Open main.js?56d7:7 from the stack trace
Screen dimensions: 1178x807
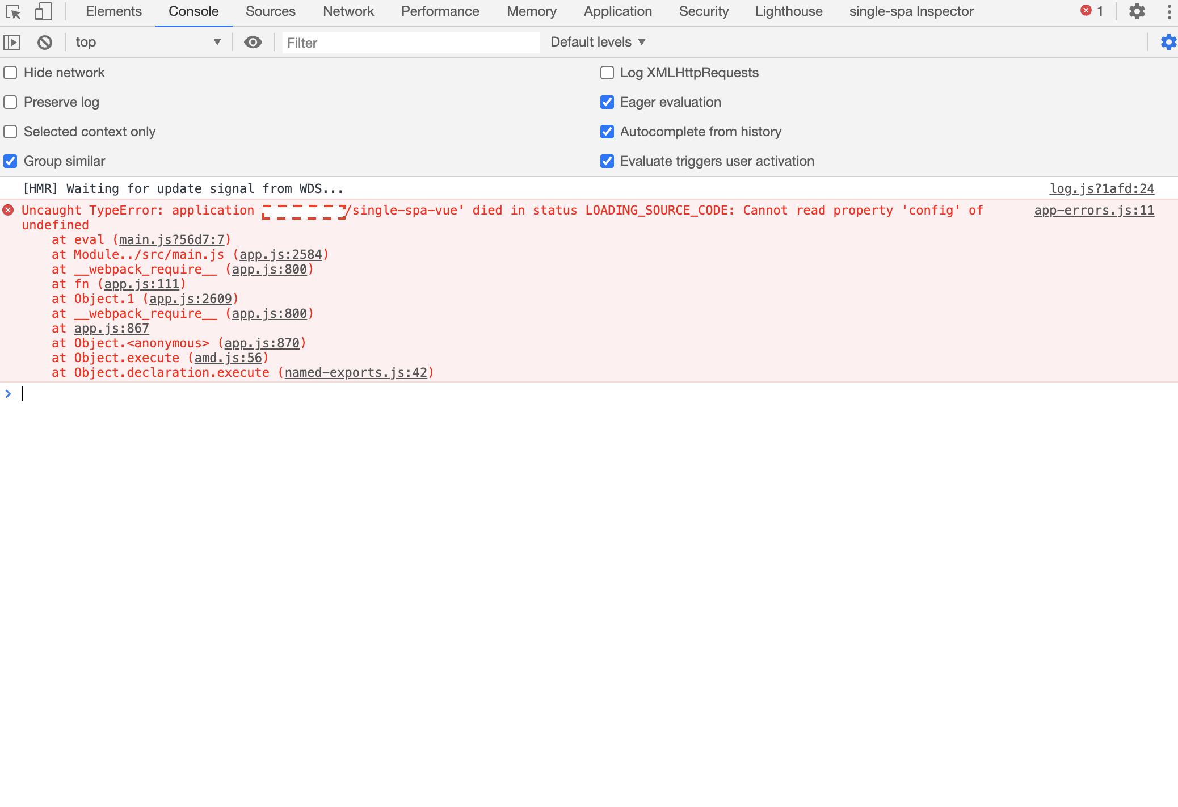pos(170,239)
